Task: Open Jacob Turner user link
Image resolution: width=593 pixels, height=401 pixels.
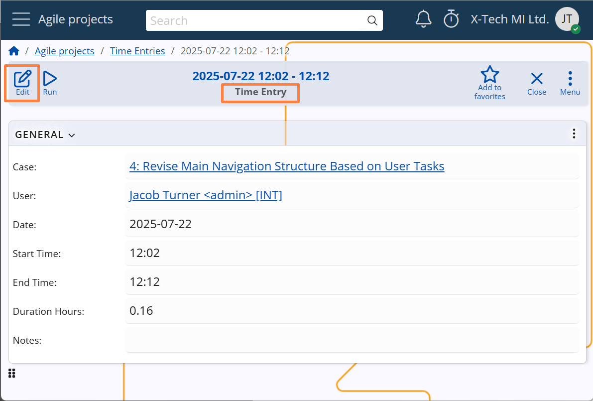Action: coord(206,195)
